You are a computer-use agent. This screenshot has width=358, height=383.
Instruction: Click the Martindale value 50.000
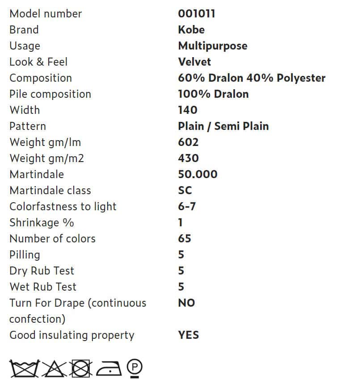[x=198, y=175]
